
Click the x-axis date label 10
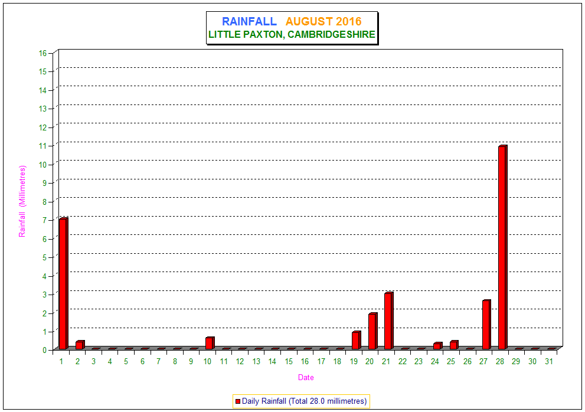[x=207, y=361]
